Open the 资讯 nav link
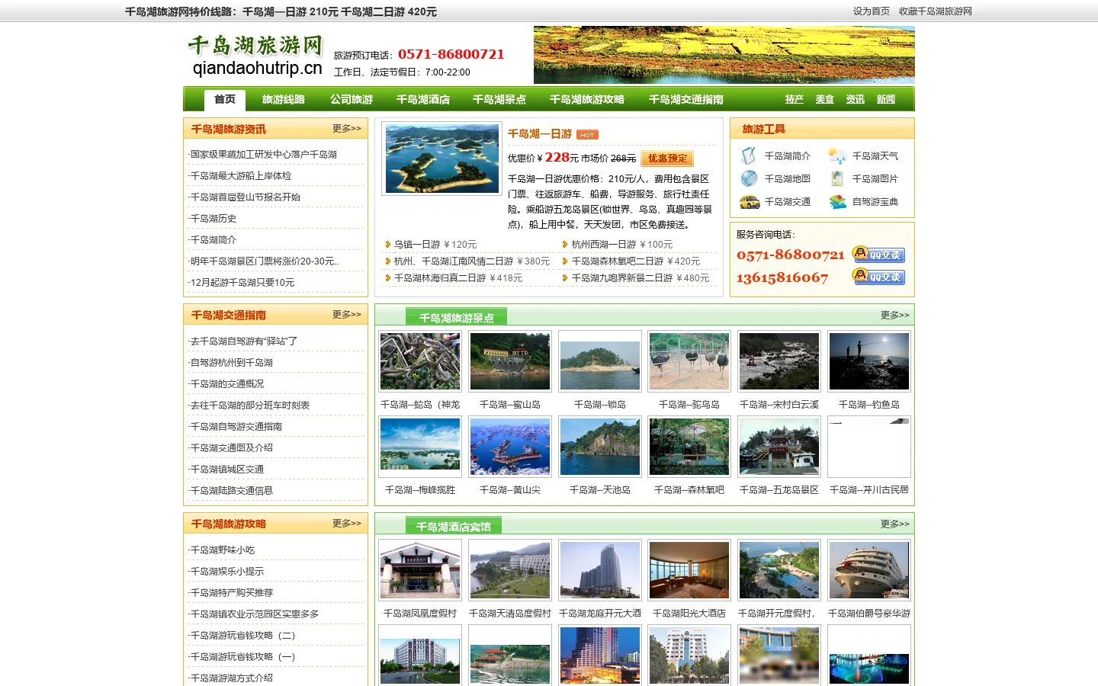 [x=856, y=100]
